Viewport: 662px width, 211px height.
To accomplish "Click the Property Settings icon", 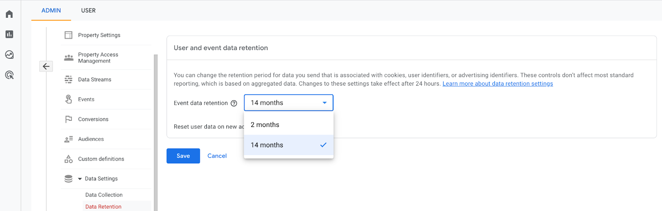I will click(x=69, y=35).
